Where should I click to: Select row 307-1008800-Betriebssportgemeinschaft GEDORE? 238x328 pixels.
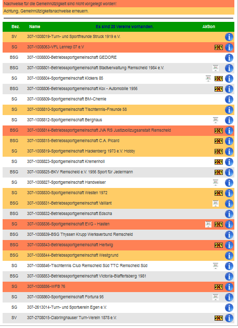click(118, 57)
